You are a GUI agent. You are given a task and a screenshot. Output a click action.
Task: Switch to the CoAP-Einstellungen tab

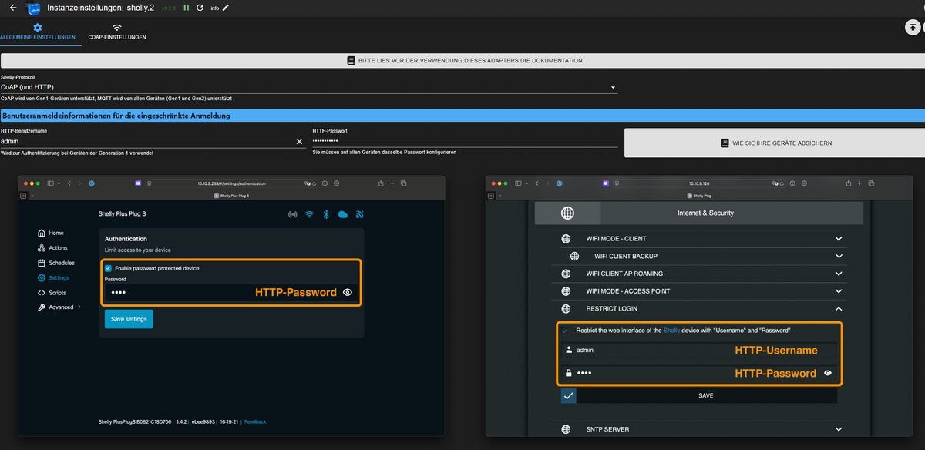(117, 32)
